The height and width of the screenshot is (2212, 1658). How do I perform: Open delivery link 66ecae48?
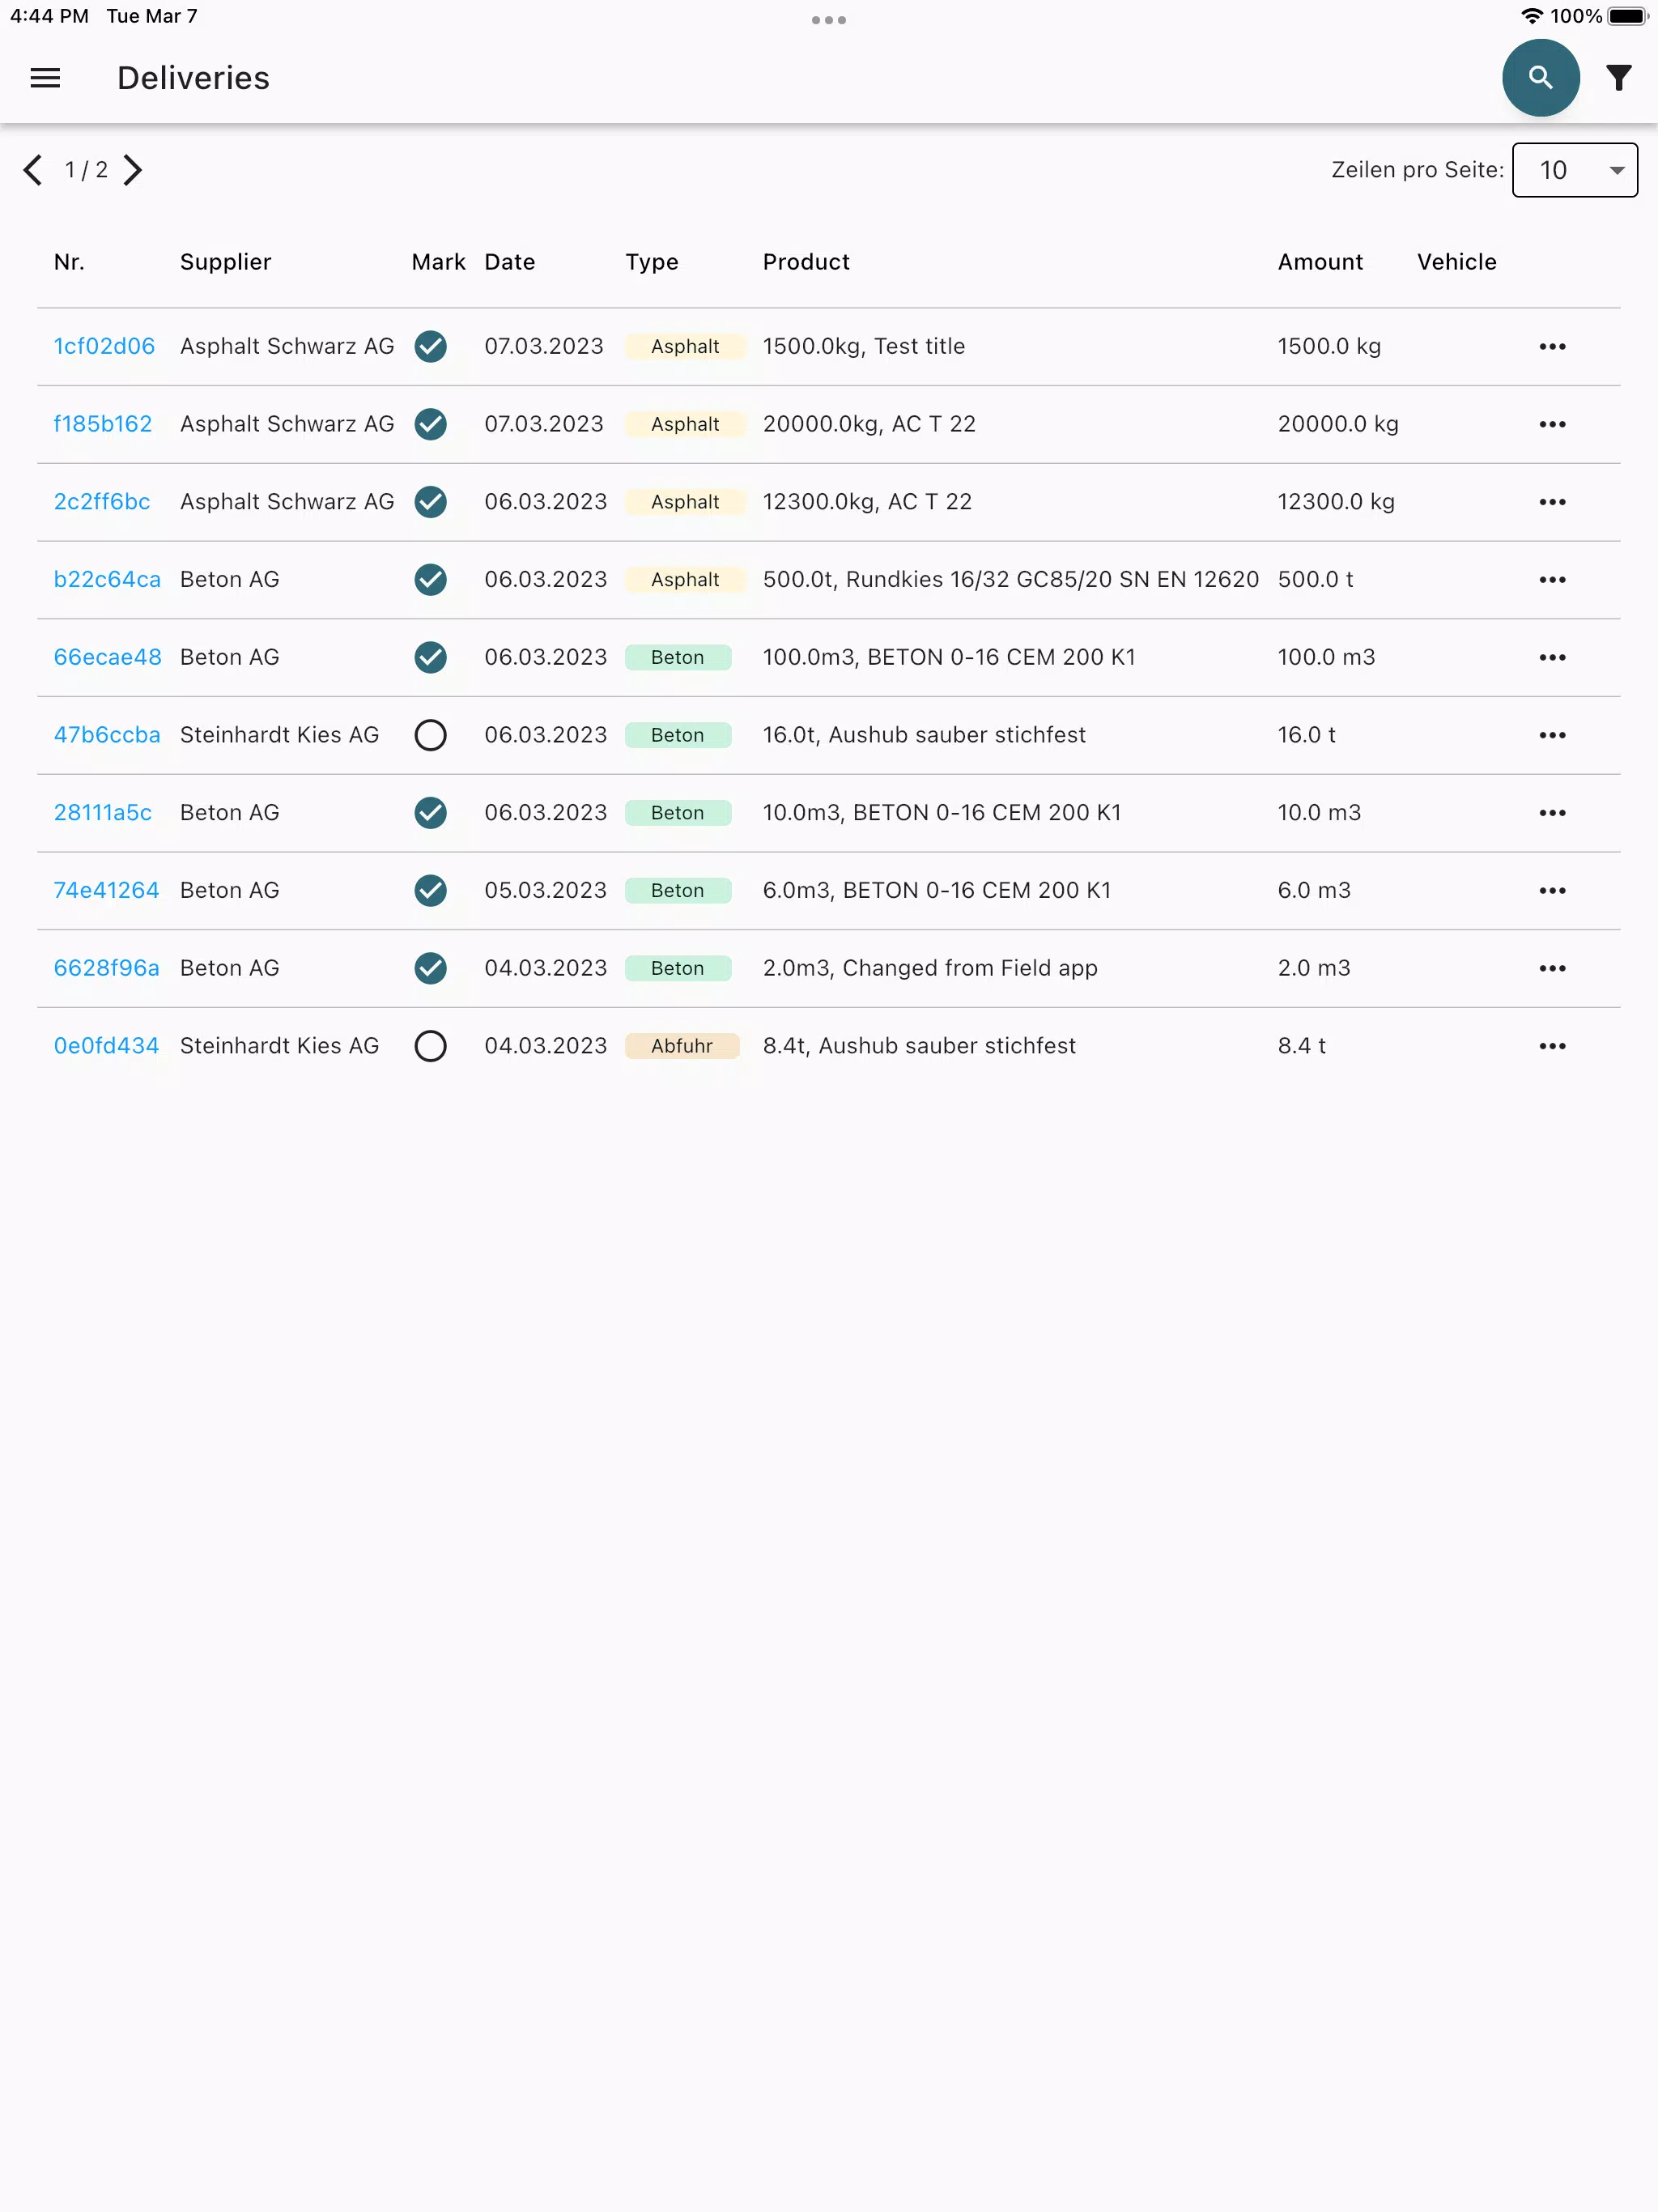(107, 657)
